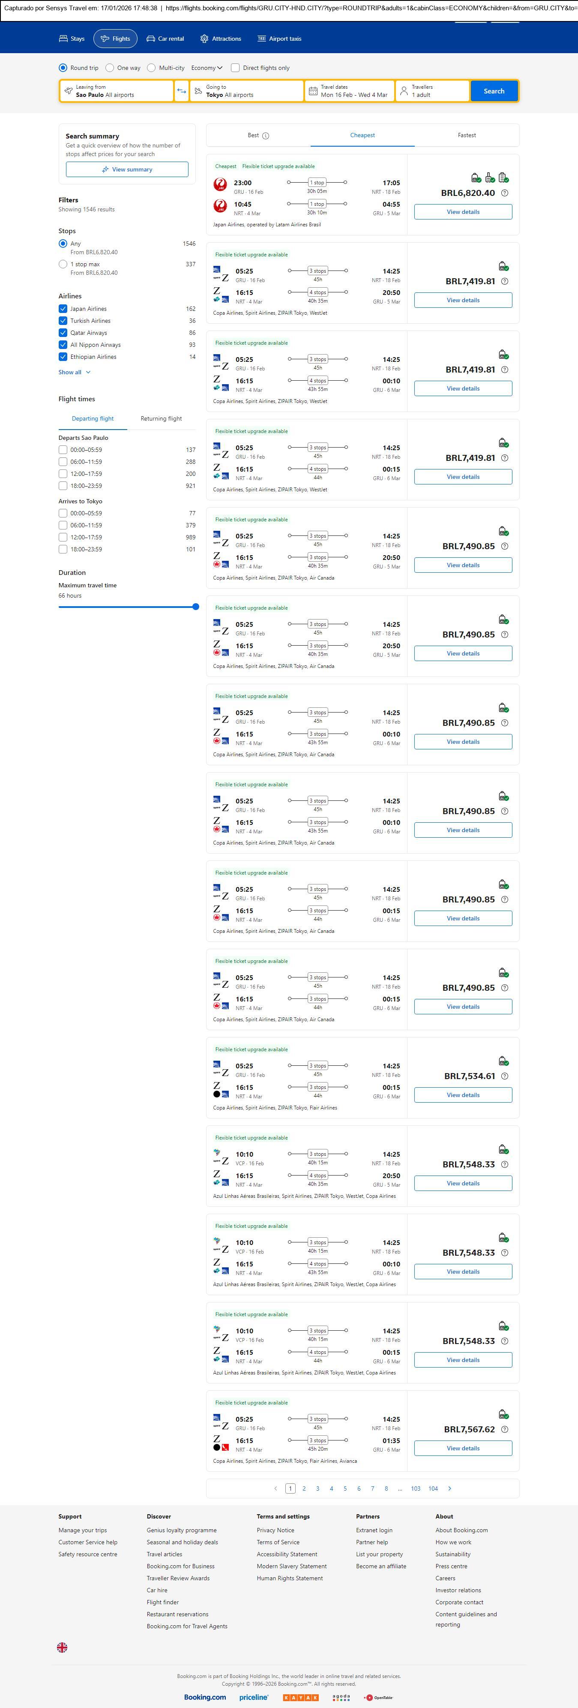
Task: Click the info icon next to Best tab
Action: pos(266,136)
